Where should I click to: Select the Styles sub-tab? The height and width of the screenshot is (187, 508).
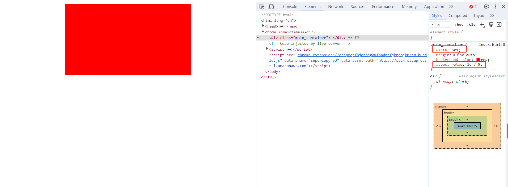(x=437, y=16)
